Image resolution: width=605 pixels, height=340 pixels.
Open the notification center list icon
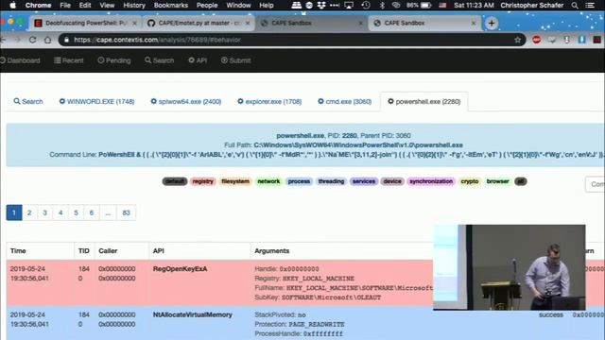pyautogui.click(x=590, y=5)
